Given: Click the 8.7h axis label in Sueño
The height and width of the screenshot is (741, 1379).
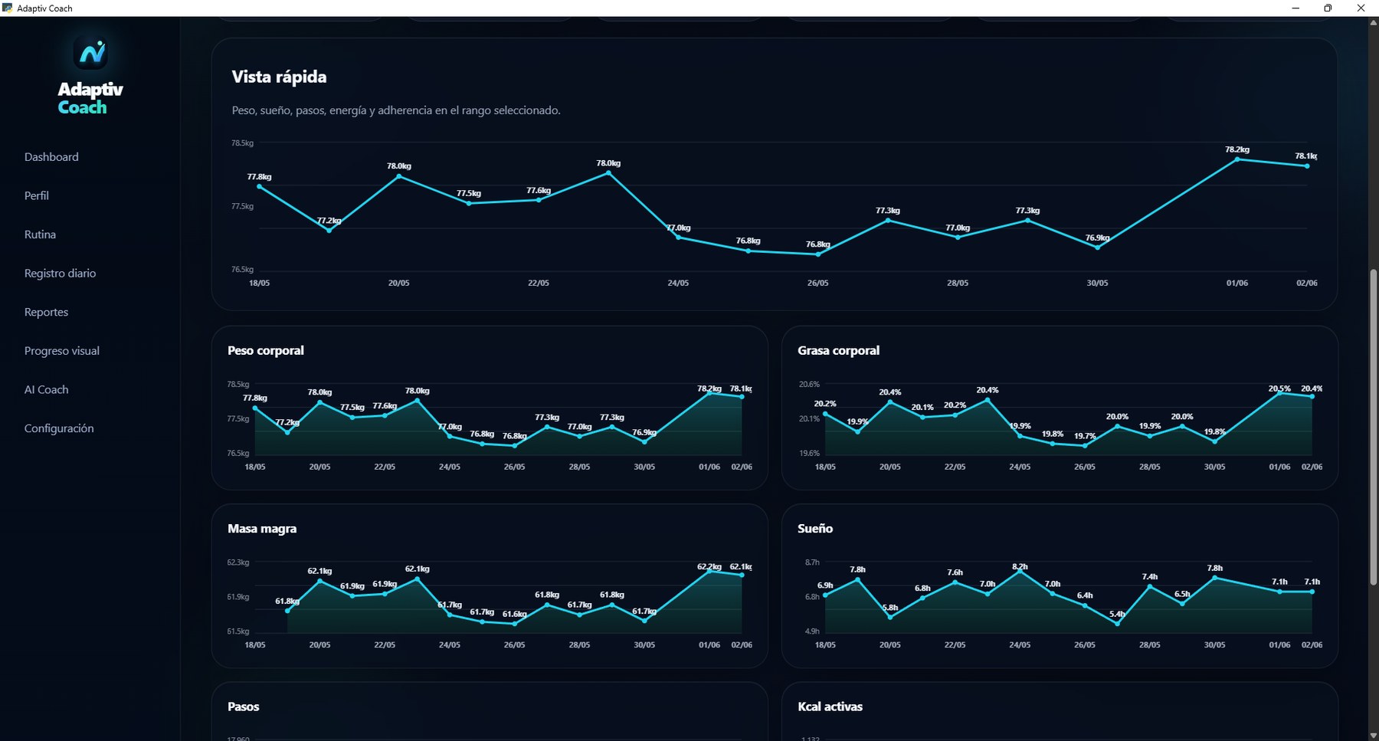Looking at the screenshot, I should point(812,562).
